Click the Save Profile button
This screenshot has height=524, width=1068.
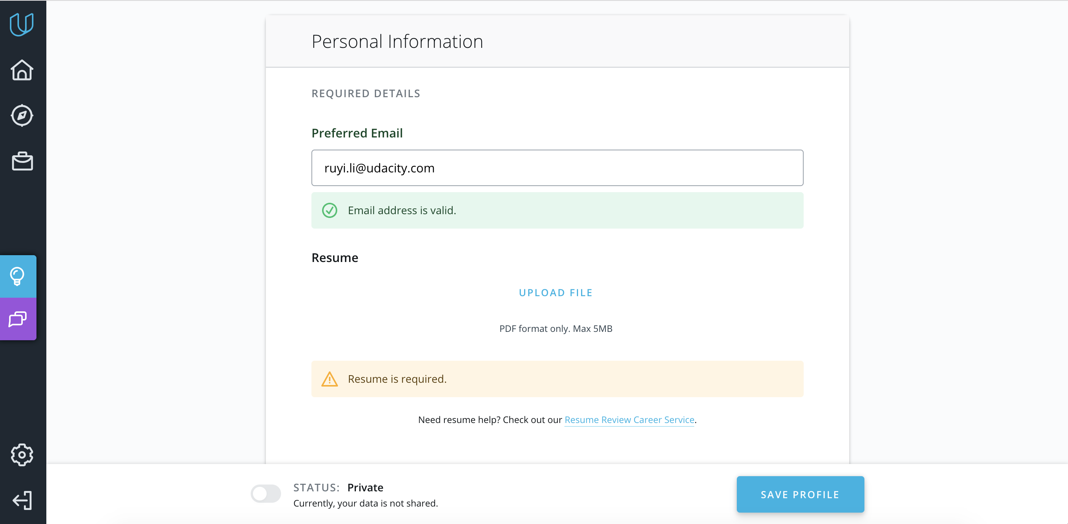800,494
